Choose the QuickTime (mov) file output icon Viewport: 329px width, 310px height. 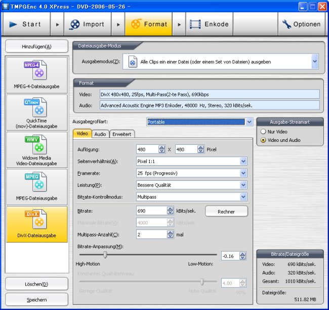coord(37,112)
